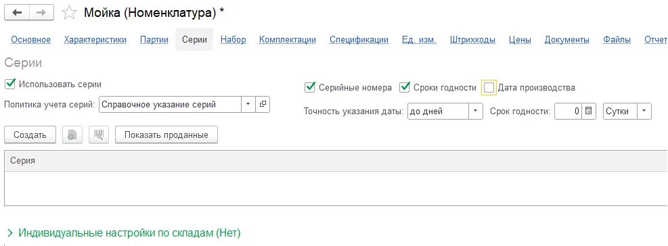Click the до дней precision field
The image size is (668, 246).
pos(438,111)
